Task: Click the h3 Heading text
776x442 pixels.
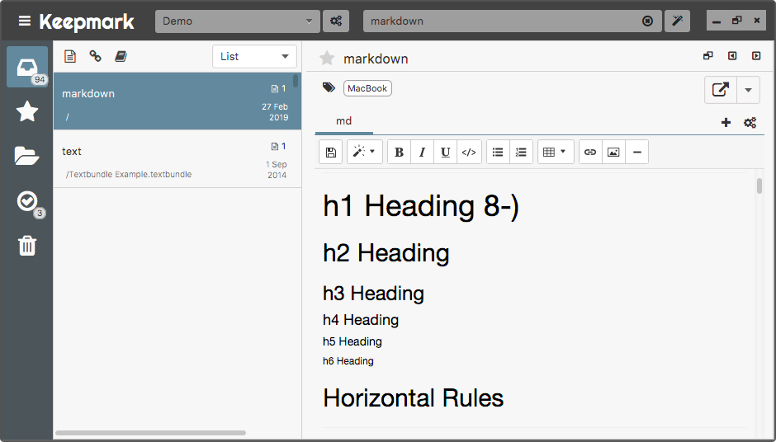Action: tap(374, 294)
